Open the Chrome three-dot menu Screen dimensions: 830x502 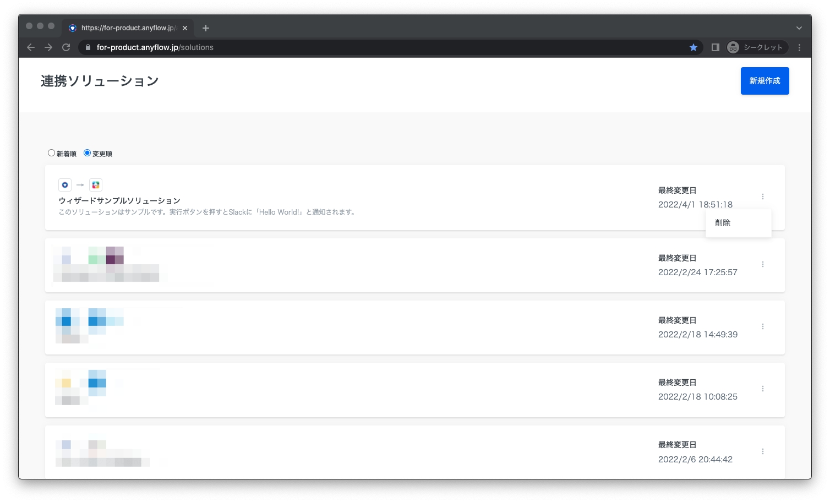click(799, 47)
